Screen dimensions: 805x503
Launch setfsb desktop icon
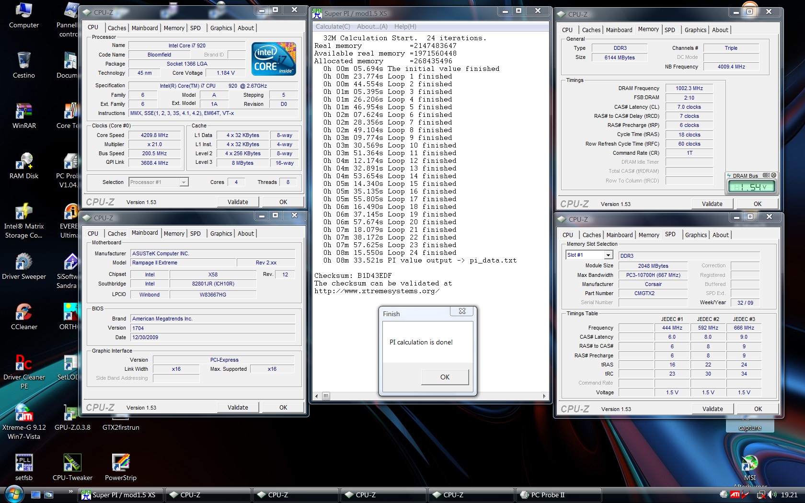pyautogui.click(x=23, y=468)
